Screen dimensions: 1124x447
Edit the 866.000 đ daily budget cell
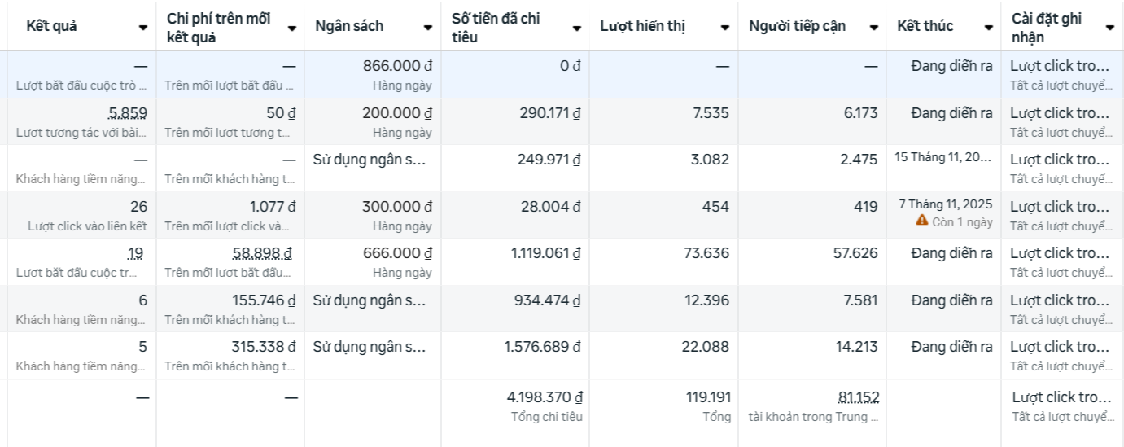point(397,67)
